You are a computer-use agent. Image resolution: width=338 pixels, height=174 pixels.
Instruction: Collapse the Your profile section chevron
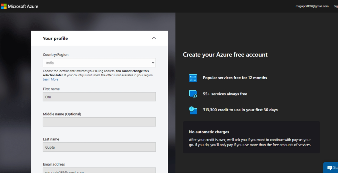click(x=153, y=38)
